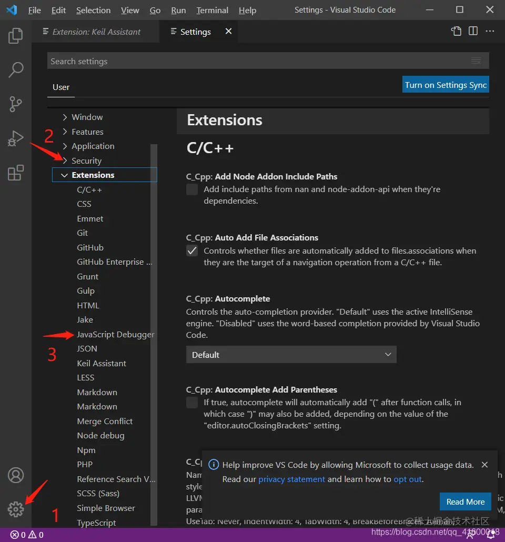Select Simple Browser in the settings tree
This screenshot has width=505, height=542.
[x=106, y=508]
